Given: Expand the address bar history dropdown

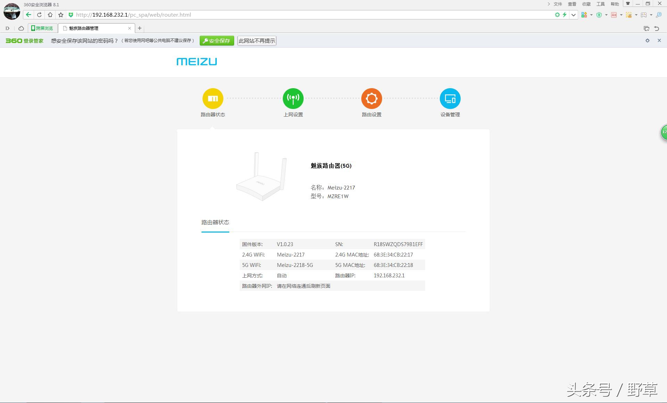Looking at the screenshot, I should pyautogui.click(x=574, y=15).
